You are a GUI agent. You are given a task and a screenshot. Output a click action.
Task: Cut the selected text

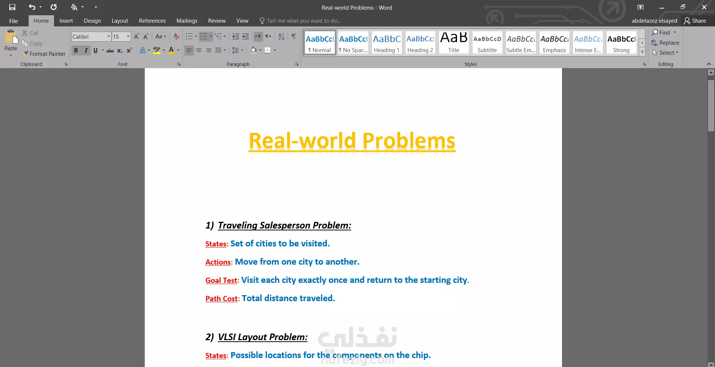tap(30, 33)
